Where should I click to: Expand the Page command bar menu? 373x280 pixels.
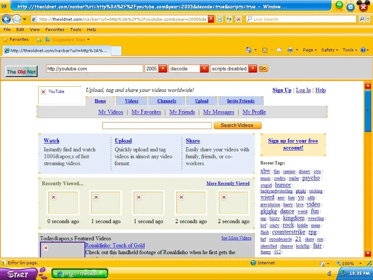(310, 50)
